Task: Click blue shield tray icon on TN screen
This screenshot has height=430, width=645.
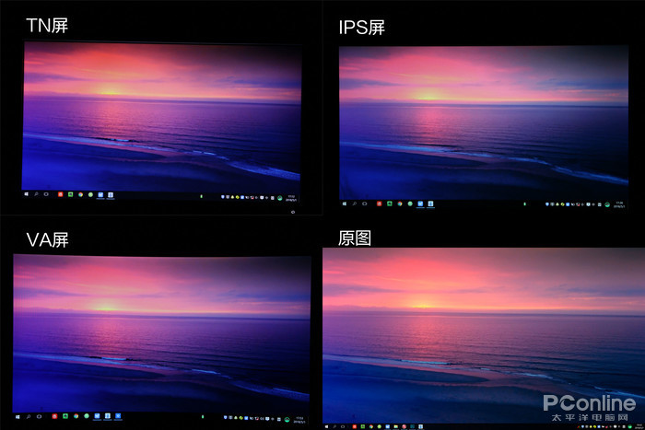Action: [x=223, y=197]
